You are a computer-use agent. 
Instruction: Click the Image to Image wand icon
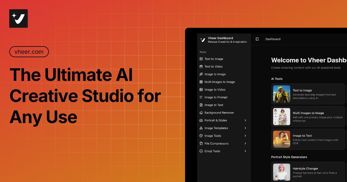(x=201, y=74)
